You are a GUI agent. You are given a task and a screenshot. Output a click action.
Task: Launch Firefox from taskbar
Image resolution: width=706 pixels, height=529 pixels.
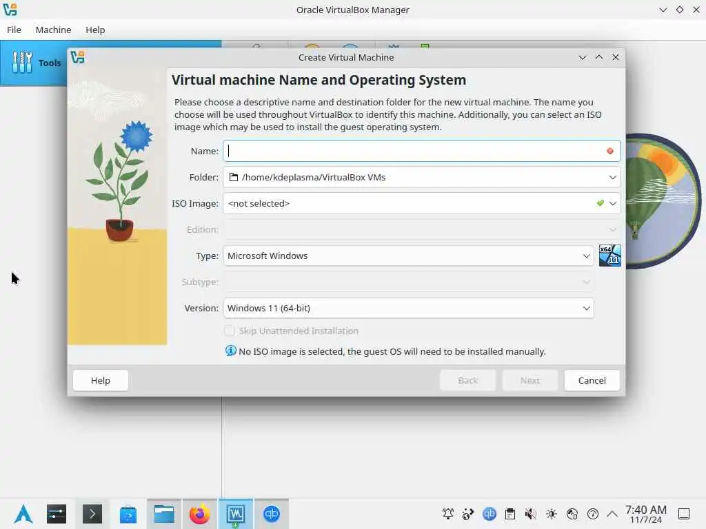click(x=199, y=514)
